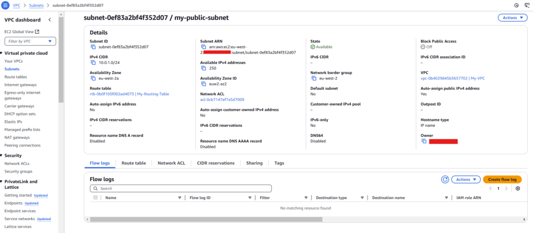The width and height of the screenshot is (533, 233).
Task: Sort by Destination type column
Action: 362,198
